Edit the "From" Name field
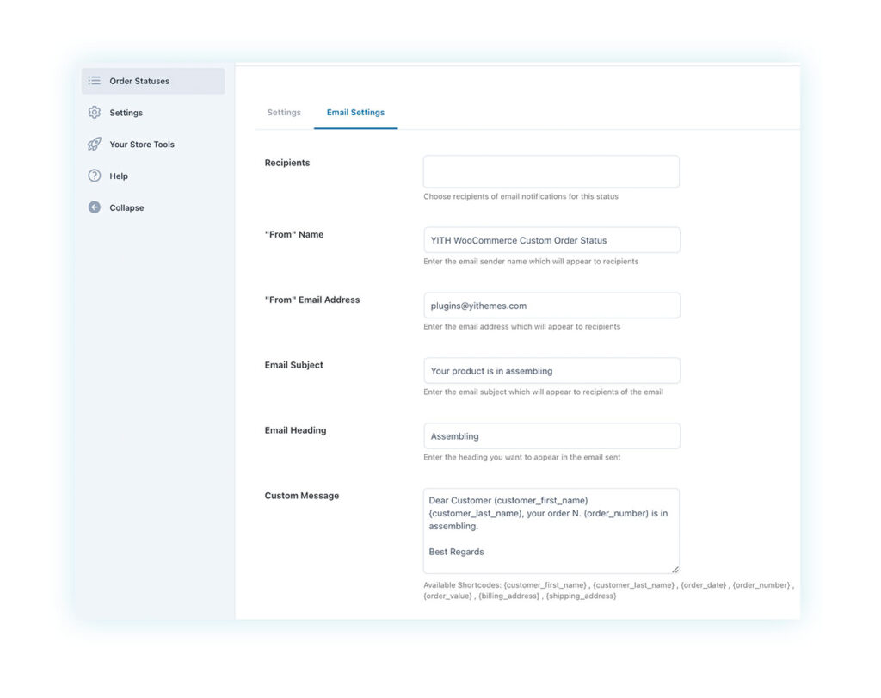881x698 pixels. pos(551,239)
